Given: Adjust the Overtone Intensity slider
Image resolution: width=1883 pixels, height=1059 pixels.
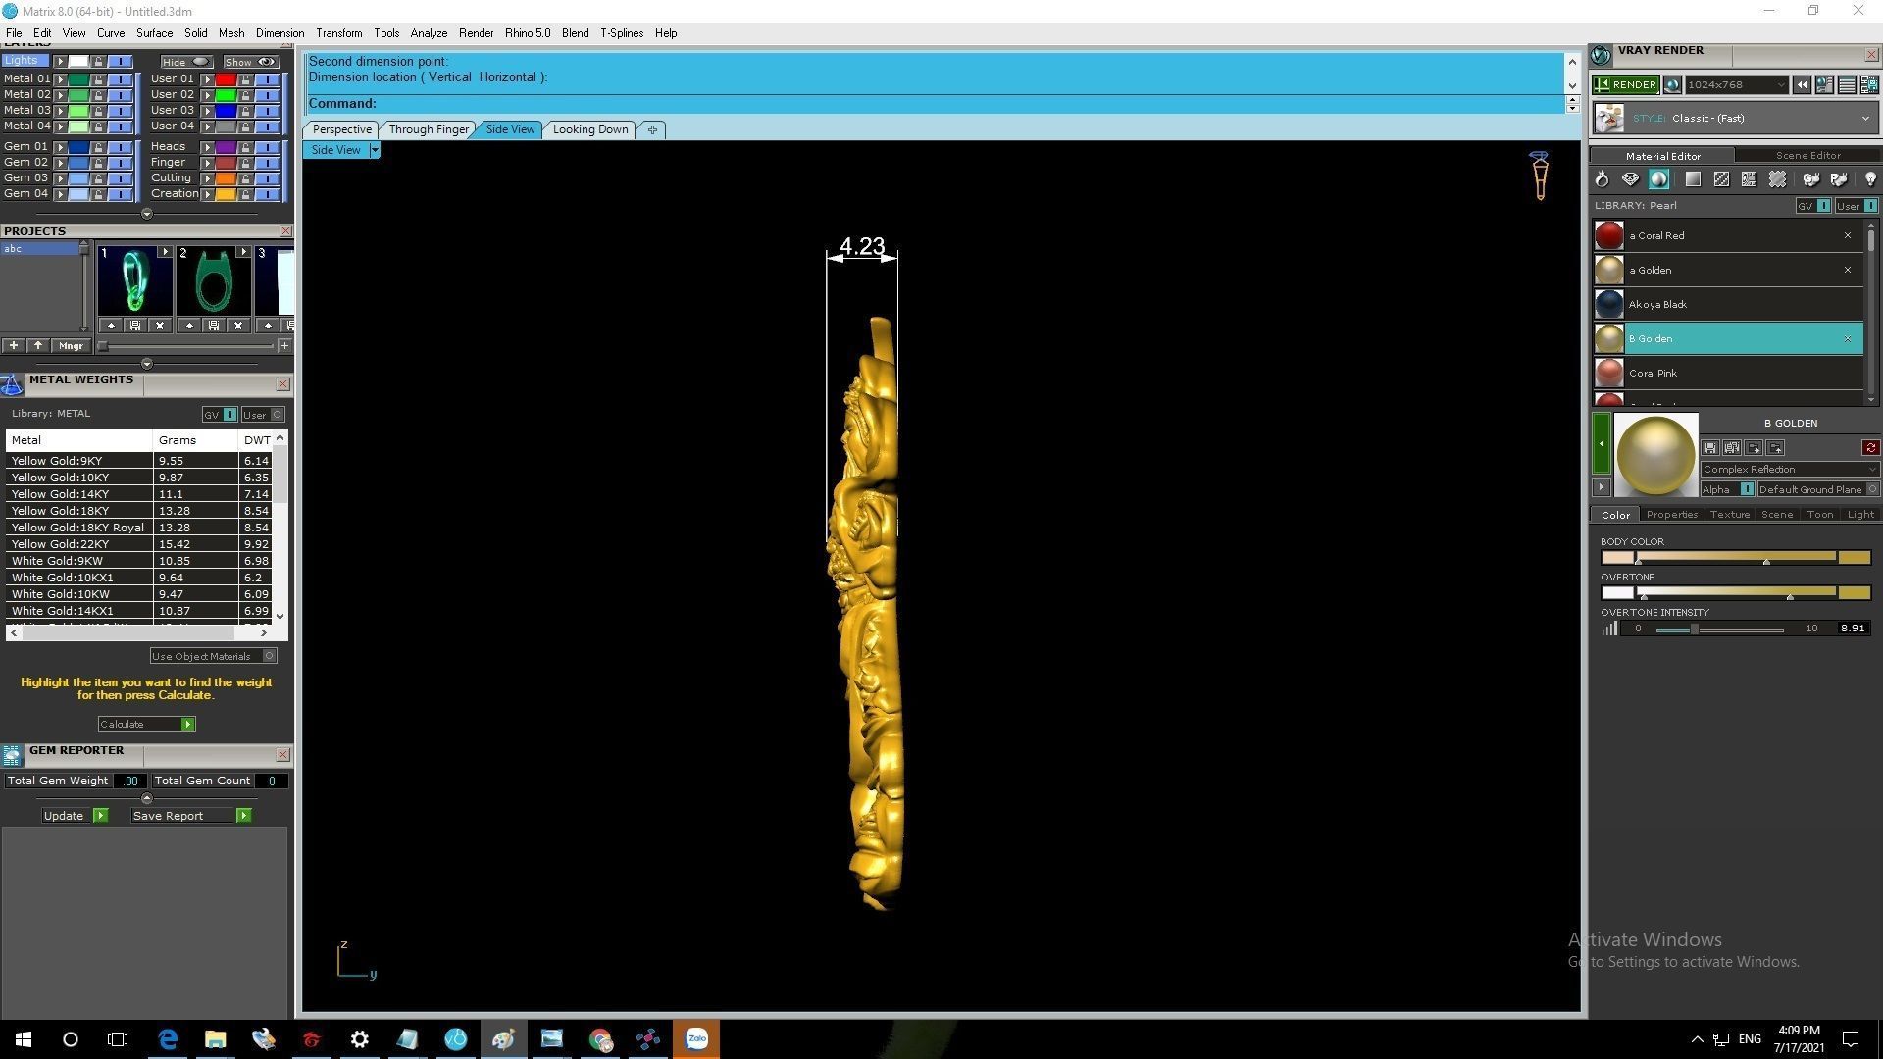Looking at the screenshot, I should click(x=1694, y=630).
